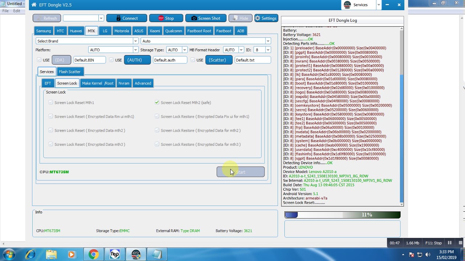Click the (AUTH) button
Image resolution: width=465 pixels, height=261 pixels.
pos(137,60)
